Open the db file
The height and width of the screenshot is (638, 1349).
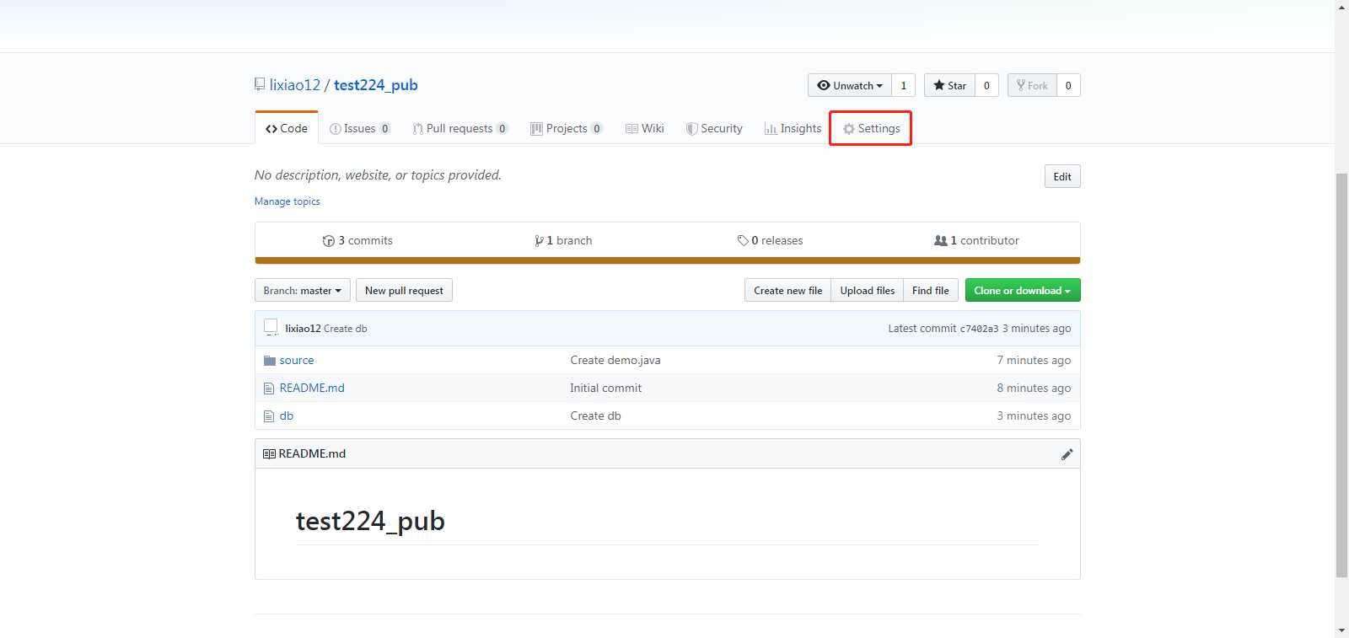tap(287, 416)
